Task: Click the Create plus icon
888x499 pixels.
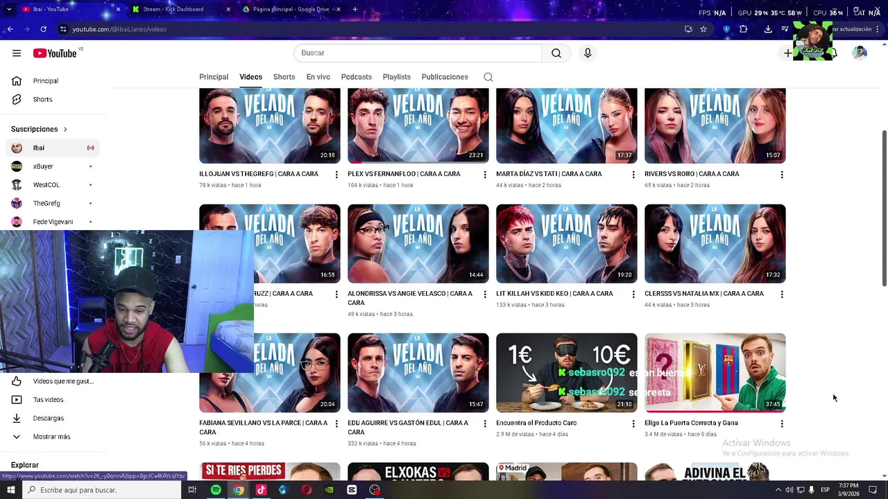Action: (x=787, y=53)
